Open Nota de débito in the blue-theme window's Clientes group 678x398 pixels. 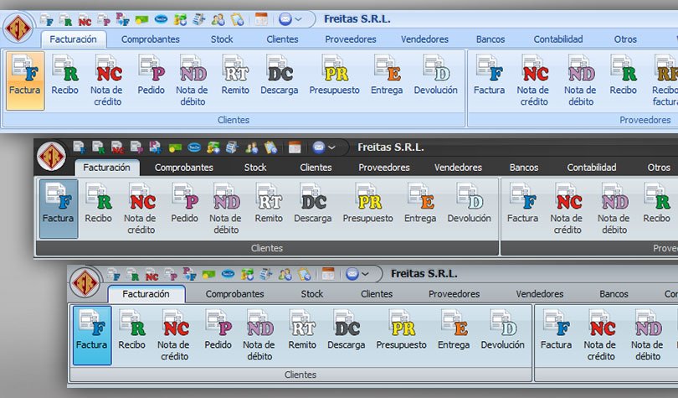[x=192, y=80]
